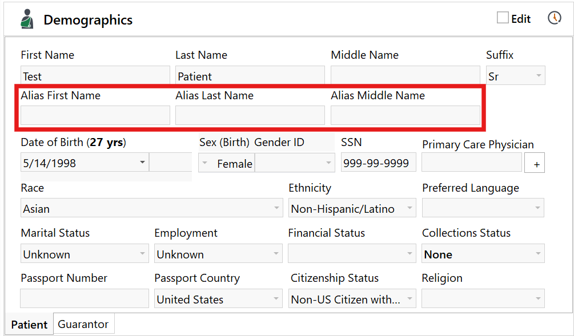This screenshot has height=336, width=574.
Task: Click the Passport Number field
Action: (85, 298)
